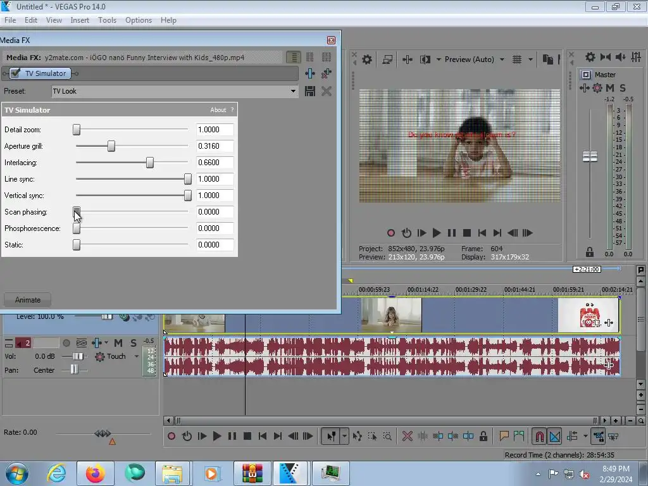Screen dimensions: 648x486
Task: Click Play button under video preview
Action: 437,233
